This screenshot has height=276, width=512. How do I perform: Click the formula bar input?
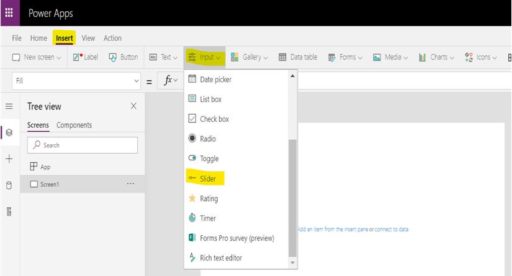click(405, 80)
